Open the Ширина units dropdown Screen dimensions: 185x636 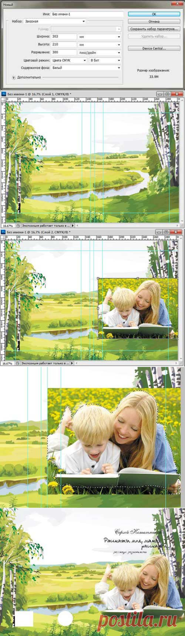tap(99, 37)
